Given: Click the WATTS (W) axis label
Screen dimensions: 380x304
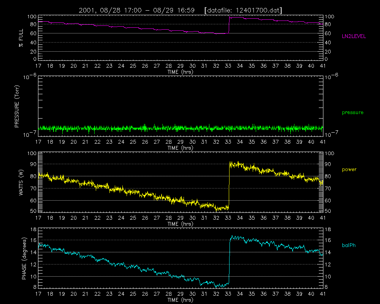Looking at the screenshot, I should coord(21,182).
